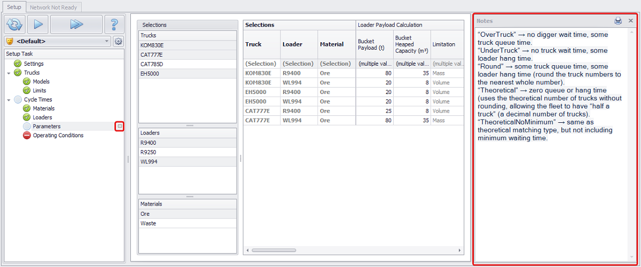Click the table's horizontal scrollbar thumb
The image size is (641, 267).
(273, 250)
